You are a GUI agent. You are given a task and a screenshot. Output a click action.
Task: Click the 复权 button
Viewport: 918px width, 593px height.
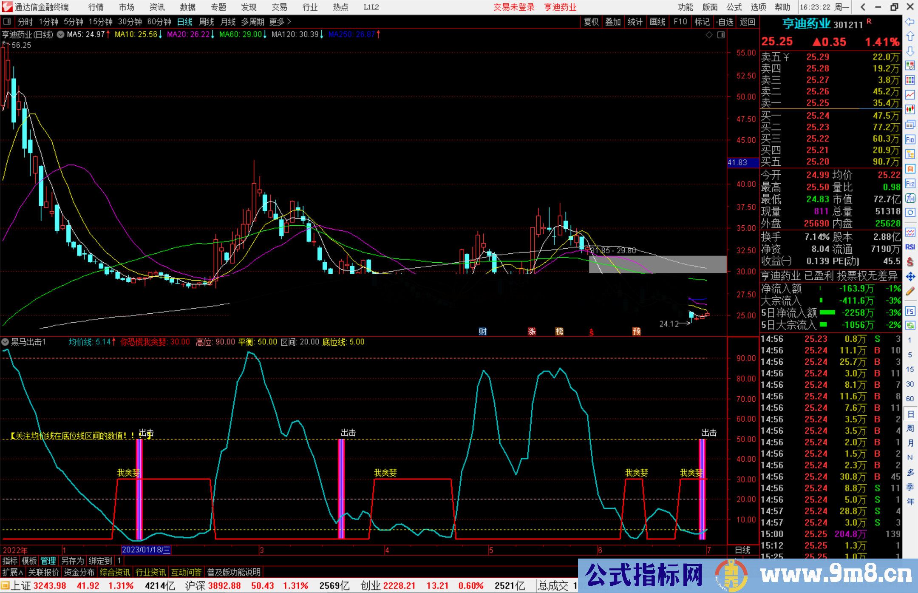pos(591,22)
